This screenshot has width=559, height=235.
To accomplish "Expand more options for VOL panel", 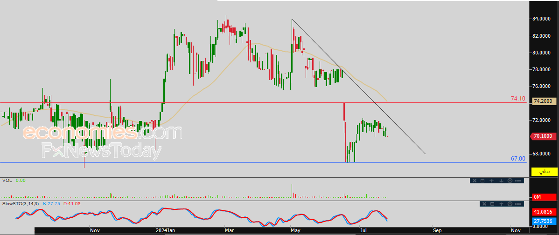I will click(518, 181).
